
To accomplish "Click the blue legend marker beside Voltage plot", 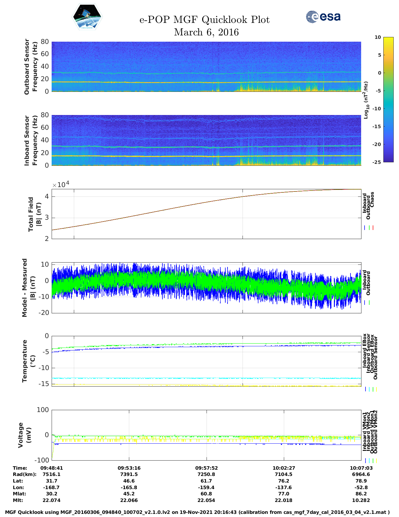I will click(x=365, y=461).
